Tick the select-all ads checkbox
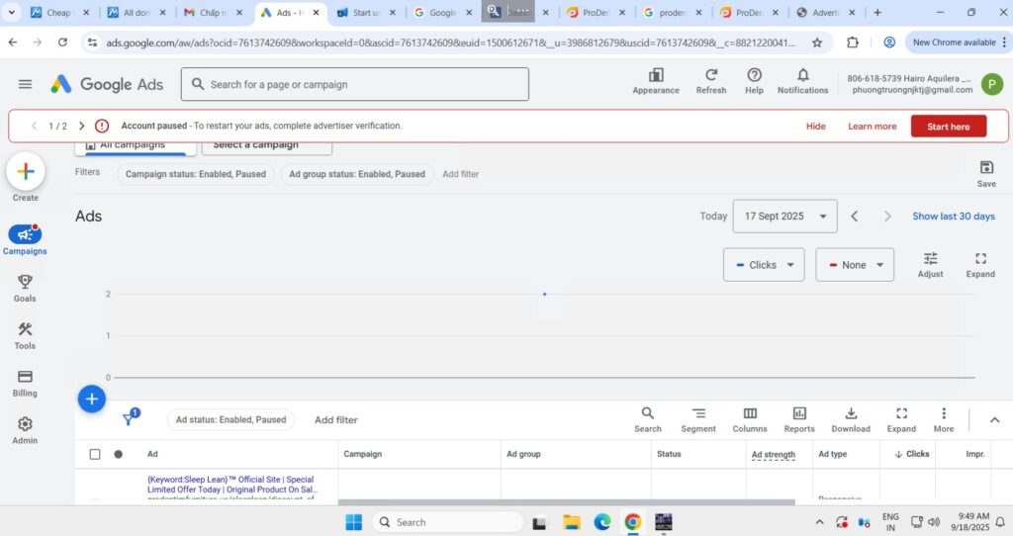The width and height of the screenshot is (1013, 536). click(x=95, y=454)
